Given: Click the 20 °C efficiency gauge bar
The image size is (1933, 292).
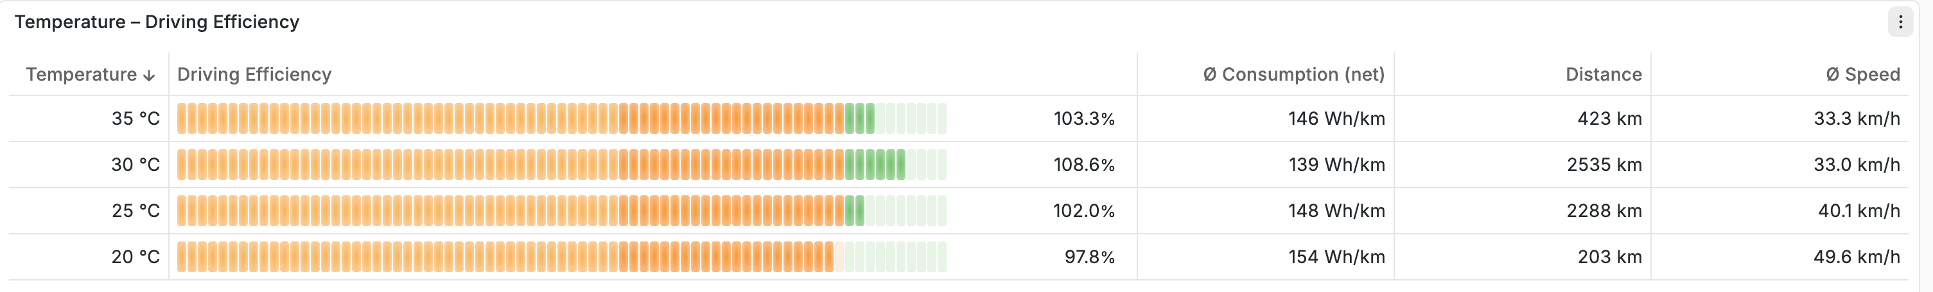Looking at the screenshot, I should click(x=561, y=257).
